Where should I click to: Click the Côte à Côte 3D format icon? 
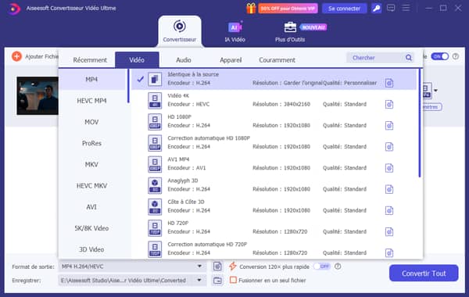(x=155, y=206)
